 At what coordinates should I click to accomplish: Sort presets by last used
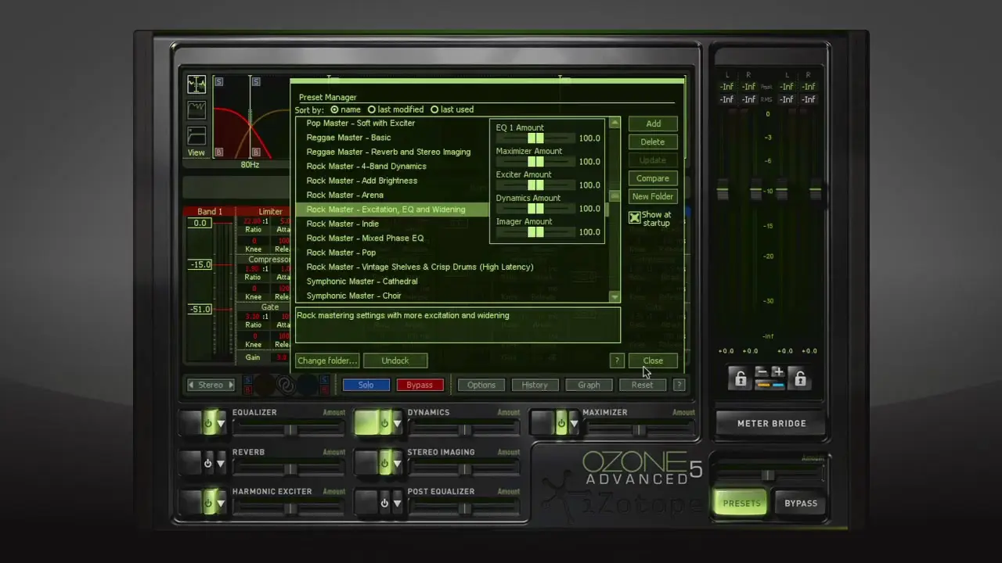pos(434,109)
